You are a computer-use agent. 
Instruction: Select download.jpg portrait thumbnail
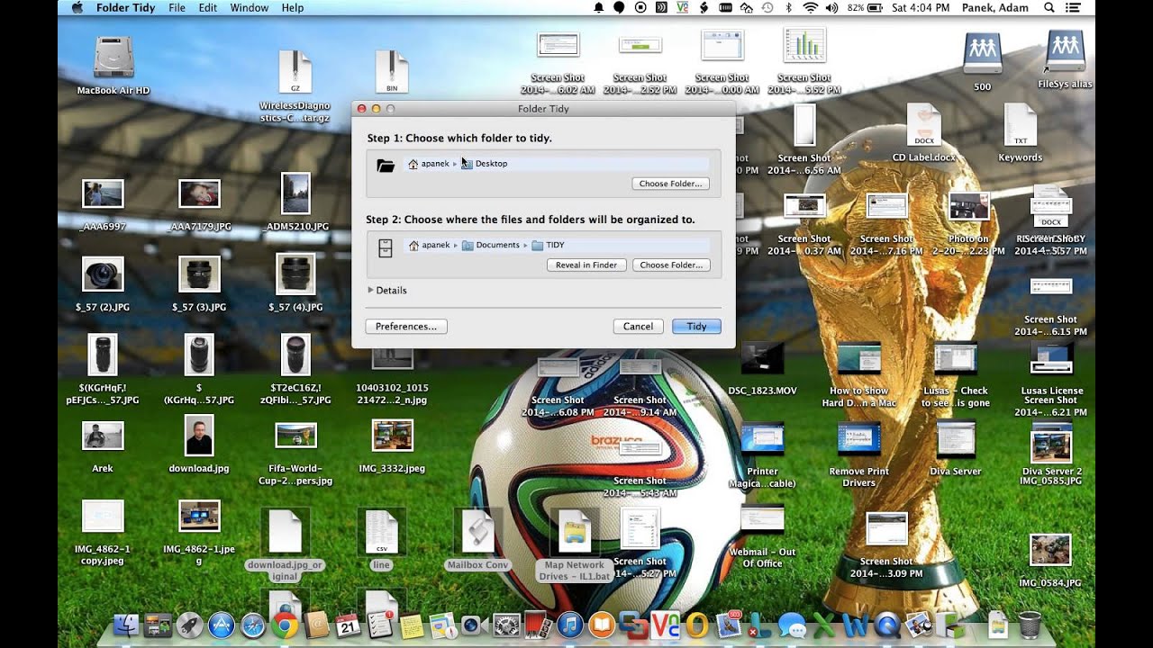point(199,436)
